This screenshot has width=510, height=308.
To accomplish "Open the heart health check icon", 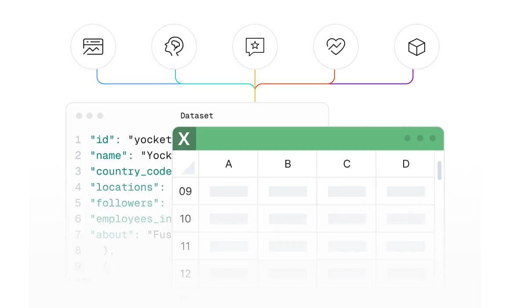I will coord(335,47).
